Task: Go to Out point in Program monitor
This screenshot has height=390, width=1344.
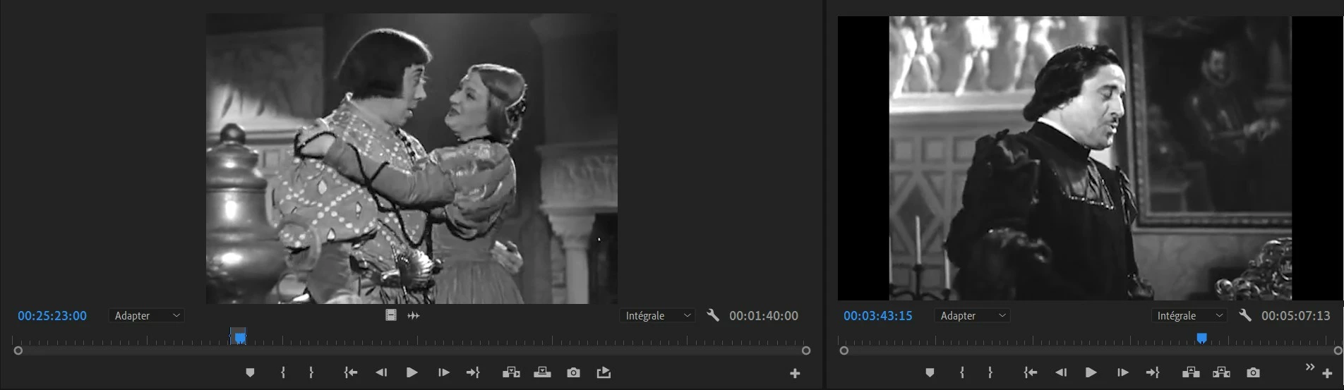Action: [x=1153, y=372]
